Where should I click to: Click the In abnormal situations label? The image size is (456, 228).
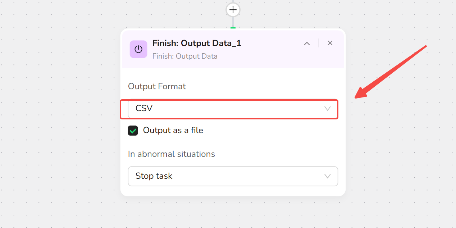point(172,154)
